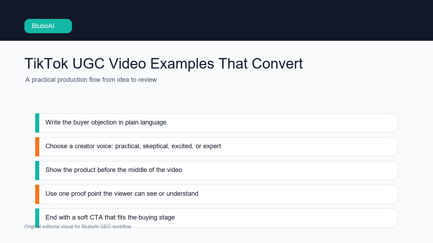Select the 'Choose a creator voice' card
433x243 pixels.
216,147
